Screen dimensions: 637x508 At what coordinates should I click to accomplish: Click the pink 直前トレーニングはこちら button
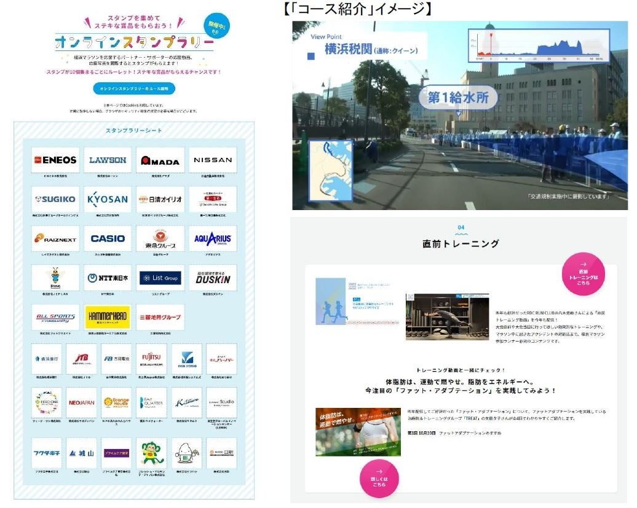tap(583, 274)
